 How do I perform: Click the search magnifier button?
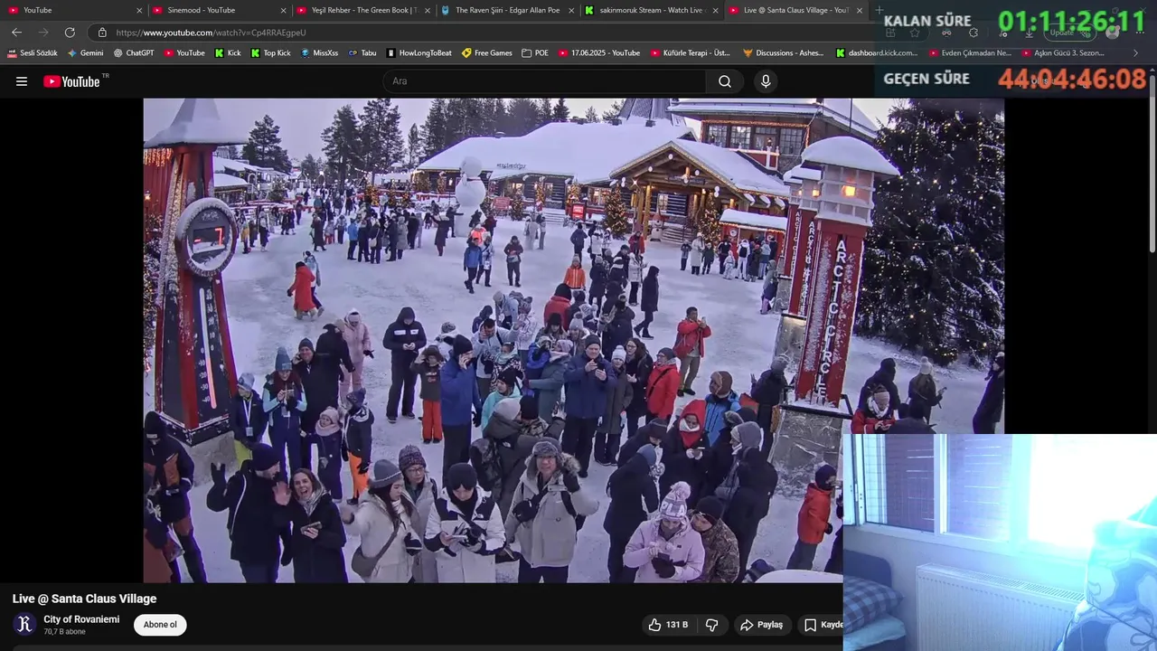(x=725, y=81)
